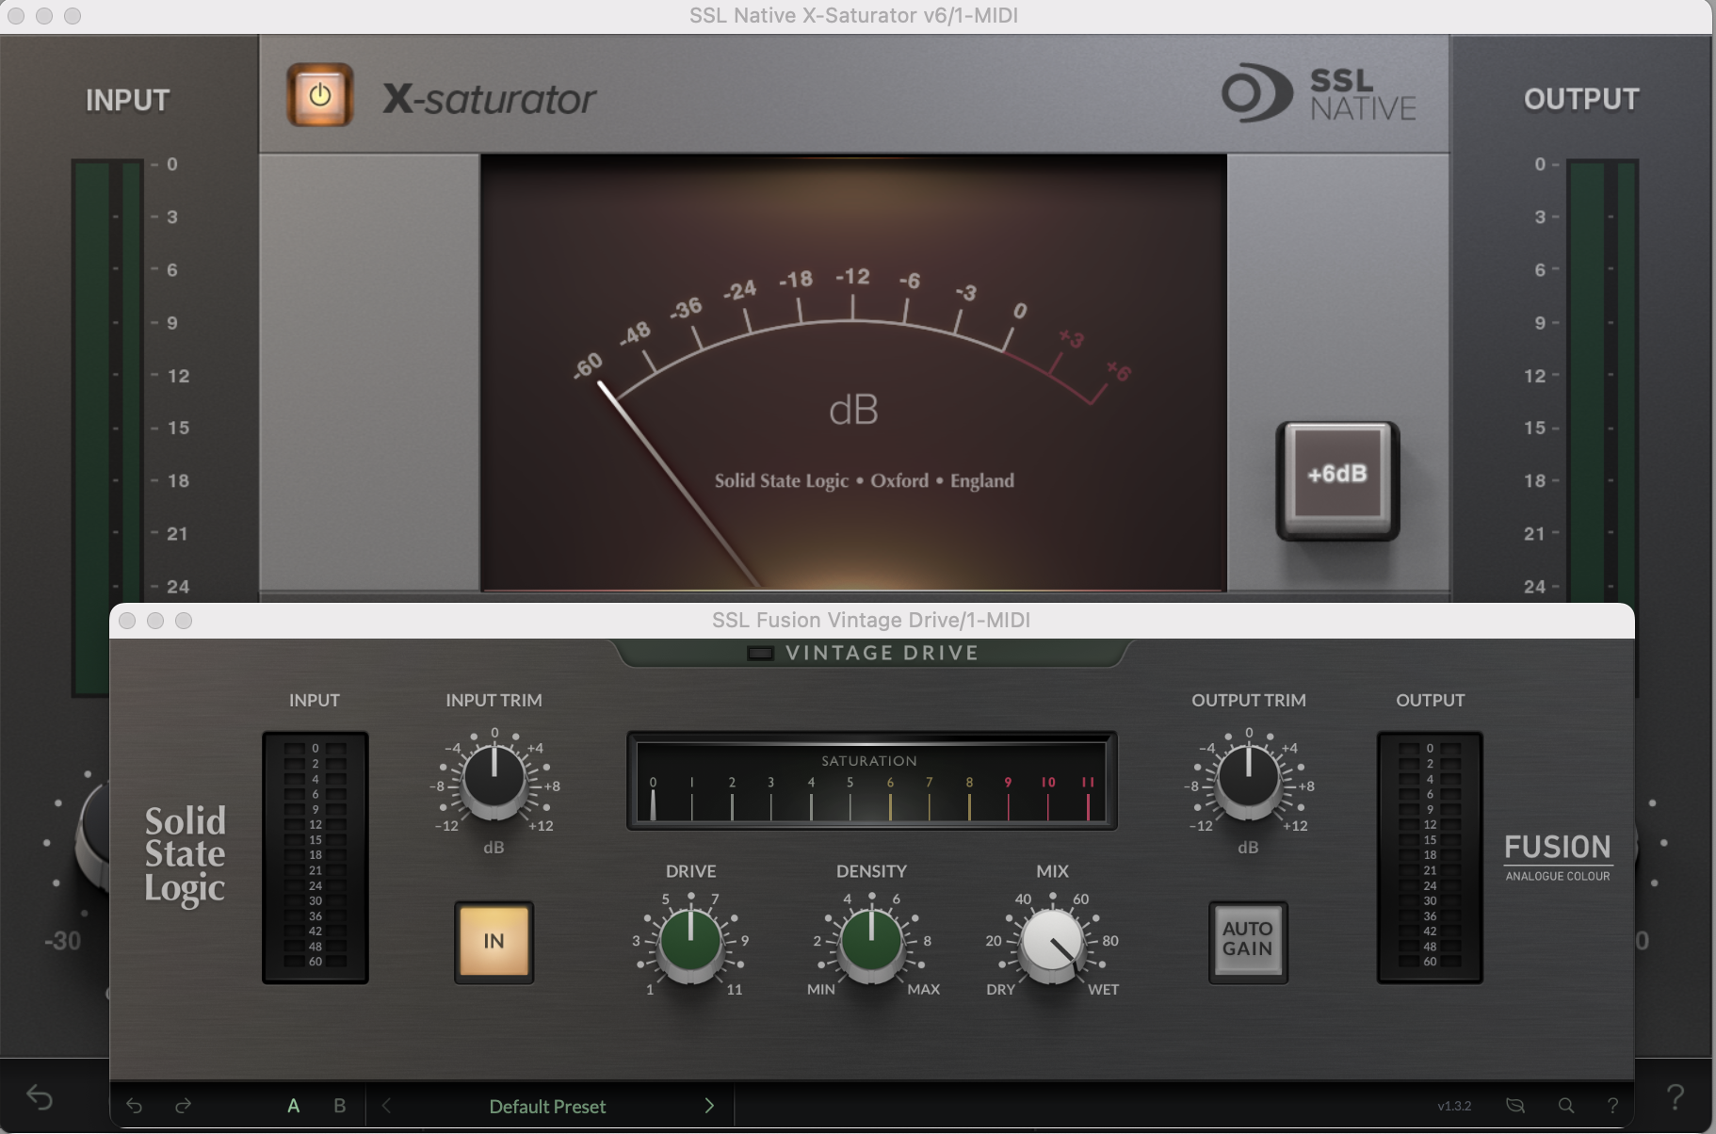Click the undo arrow in Vintage Drive footer
This screenshot has height=1134, width=1716.
click(136, 1106)
